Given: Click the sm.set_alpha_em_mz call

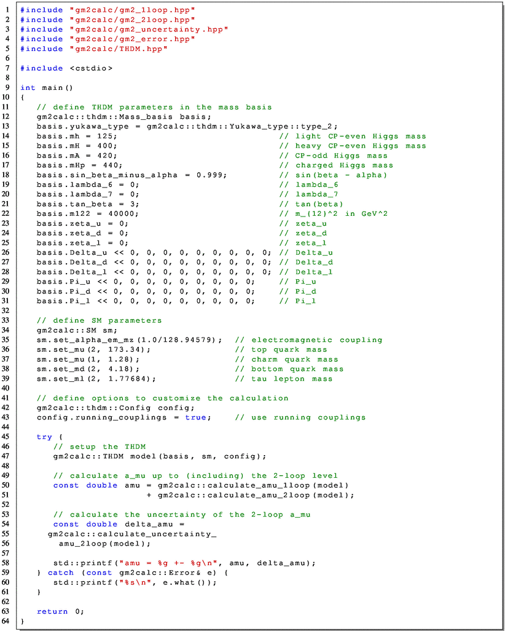Looking at the screenshot, I should 129,340.
